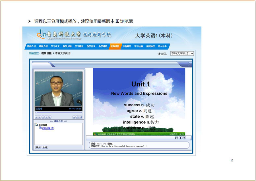Switch to the 学习讲义 tab

pos(55,46)
